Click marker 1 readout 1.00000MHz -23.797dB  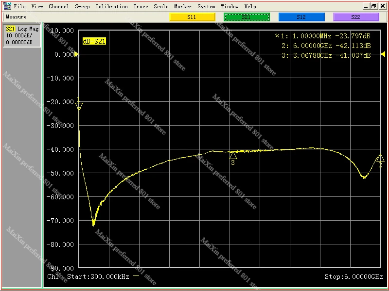322,36
